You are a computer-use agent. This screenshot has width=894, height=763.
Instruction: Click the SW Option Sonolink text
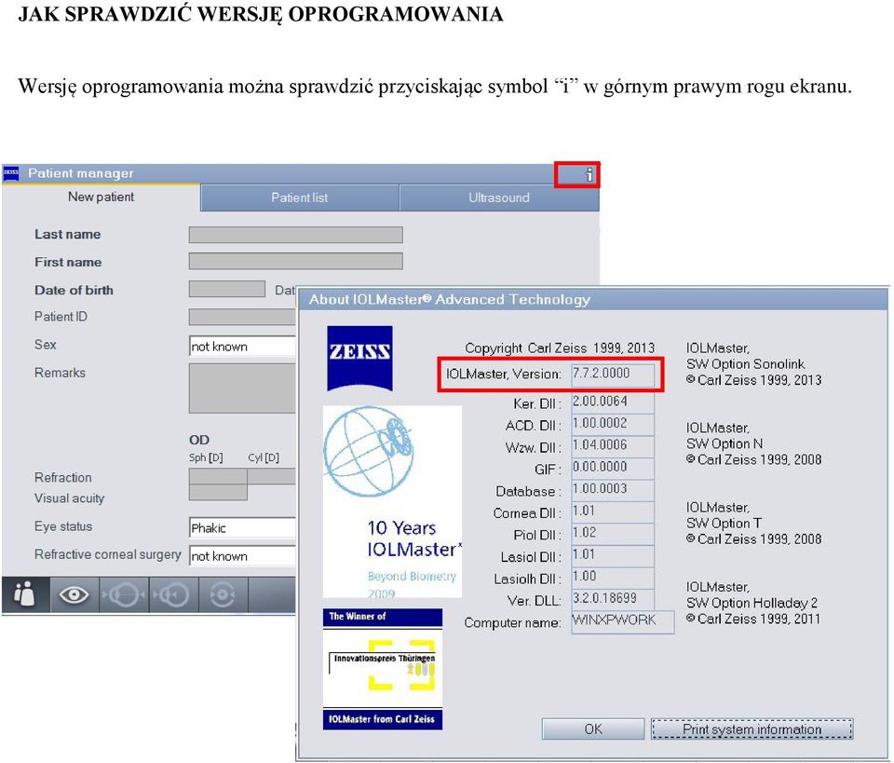(745, 364)
